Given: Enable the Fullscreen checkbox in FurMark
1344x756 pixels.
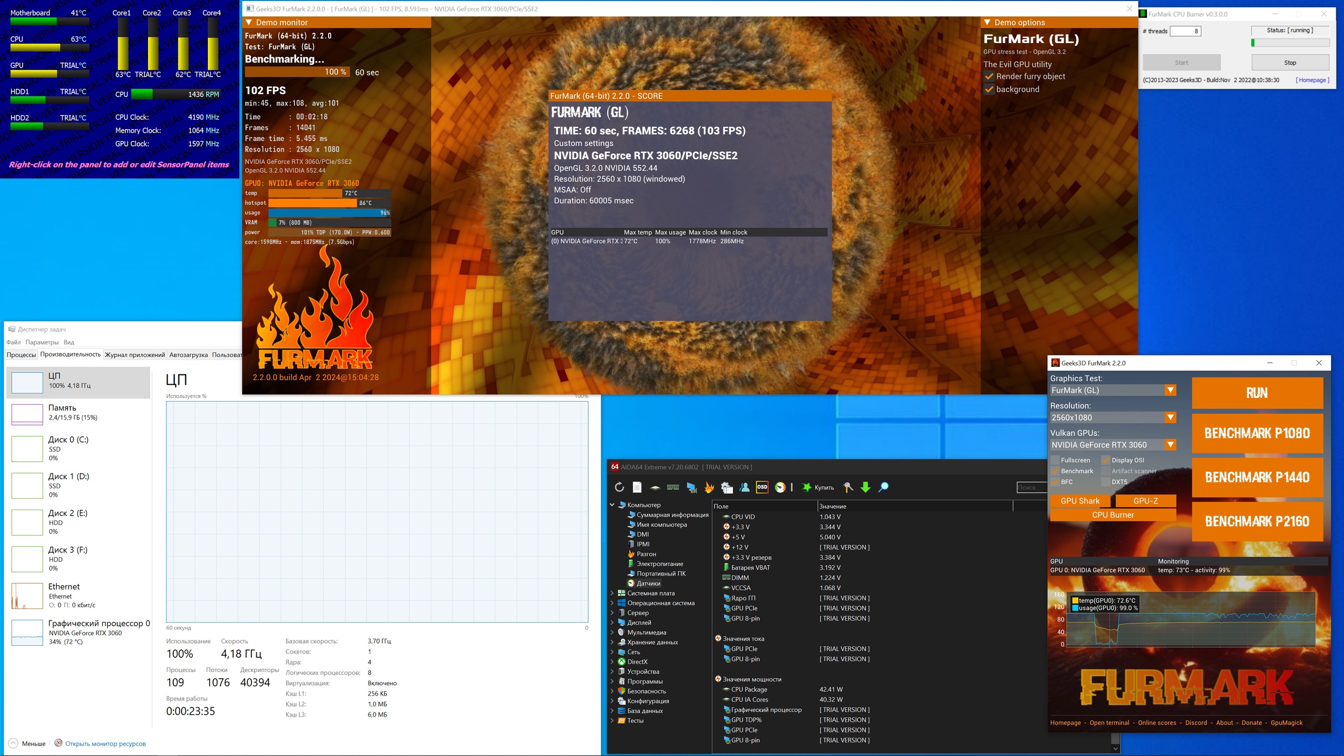Looking at the screenshot, I should tap(1055, 460).
